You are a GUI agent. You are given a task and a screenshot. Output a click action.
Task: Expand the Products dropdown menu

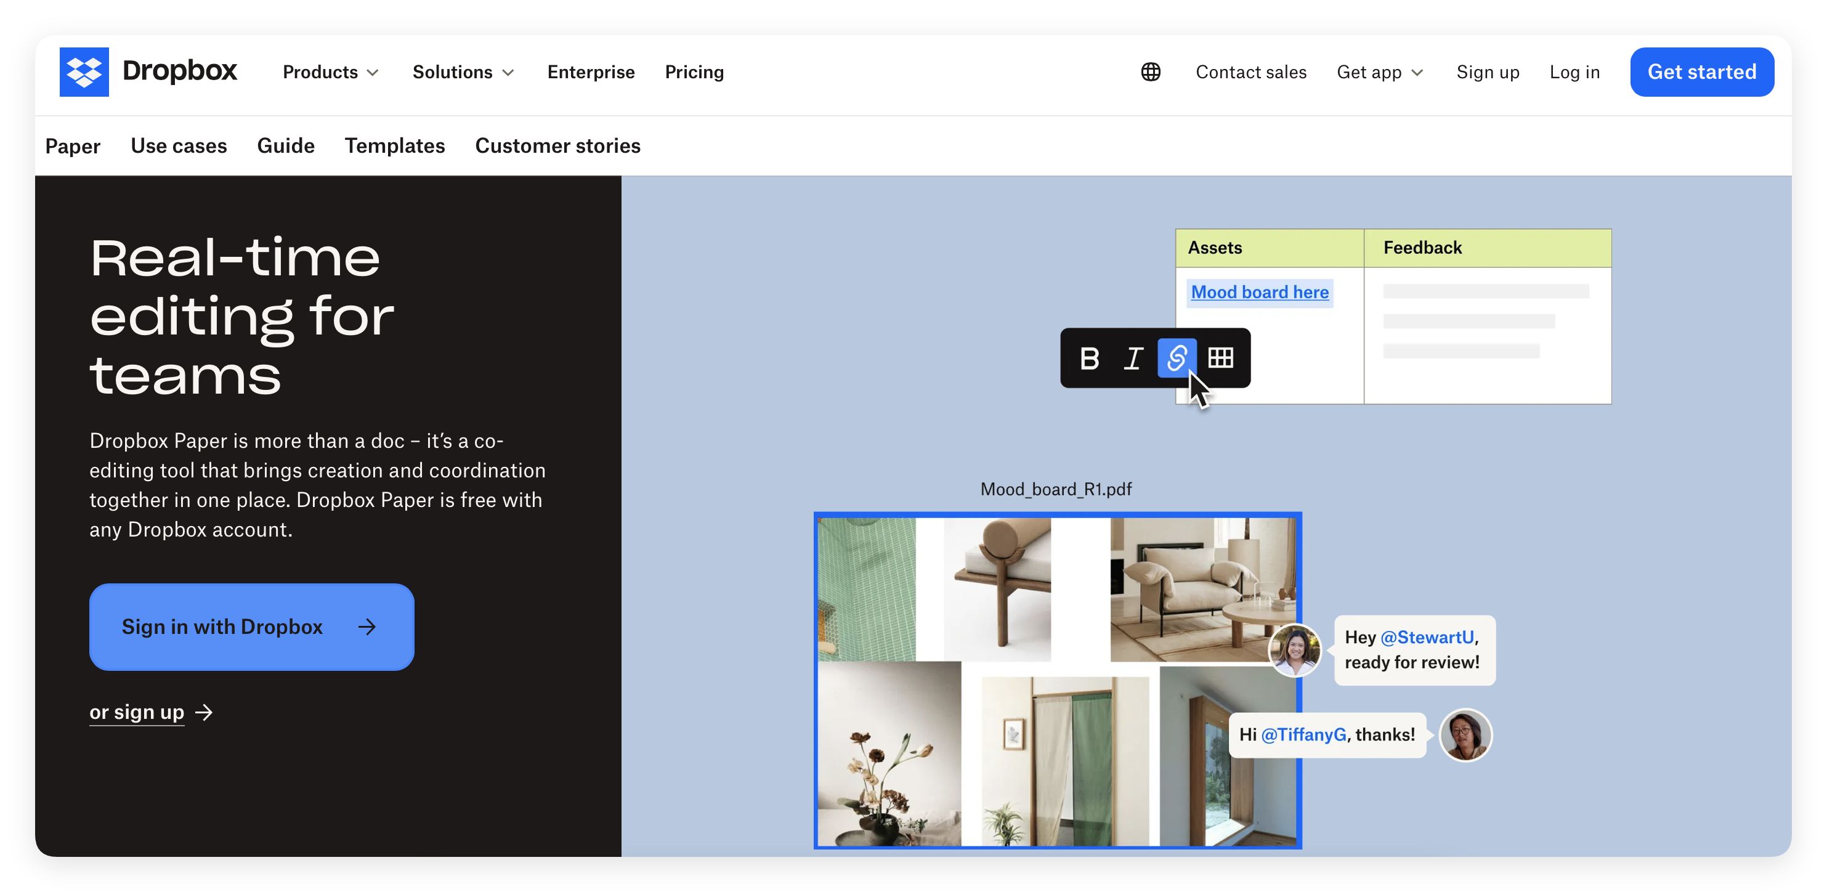point(331,72)
